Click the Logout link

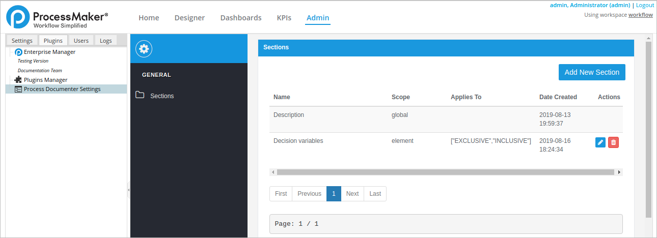(645, 5)
